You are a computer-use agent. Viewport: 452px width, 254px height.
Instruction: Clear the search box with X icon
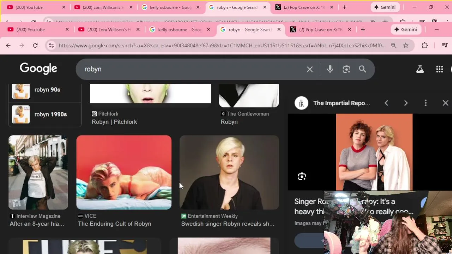[x=310, y=69]
